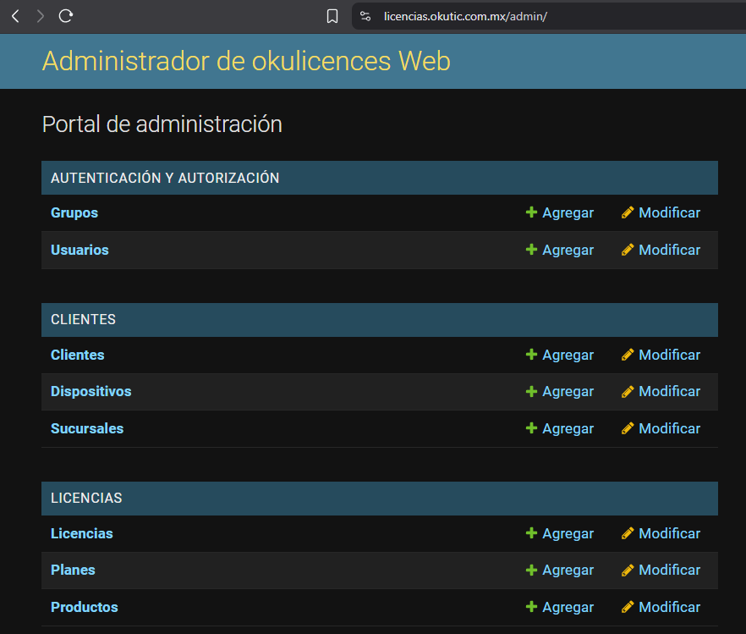Click the green plus icon for Dispositivos

pos(531,391)
